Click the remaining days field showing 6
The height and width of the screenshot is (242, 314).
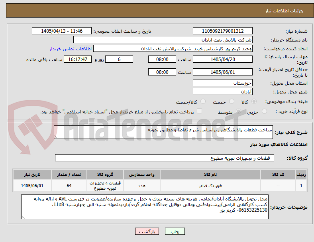119,60
